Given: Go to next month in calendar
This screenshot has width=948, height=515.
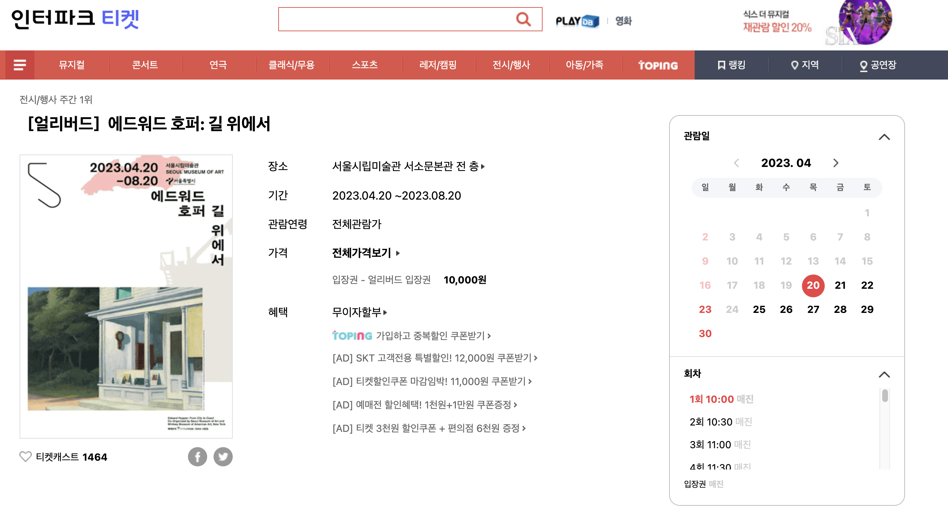Looking at the screenshot, I should (x=835, y=163).
